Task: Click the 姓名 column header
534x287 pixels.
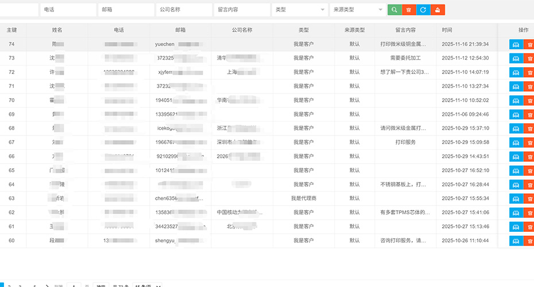Action: (57, 30)
